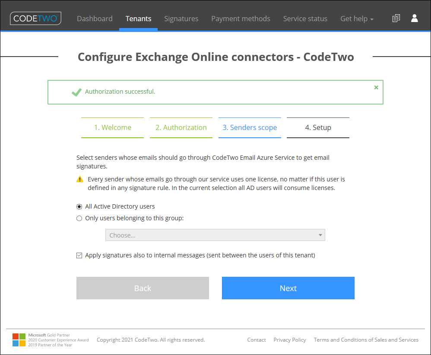Expand the Get help menu
This screenshot has width=431, height=355.
point(357,18)
